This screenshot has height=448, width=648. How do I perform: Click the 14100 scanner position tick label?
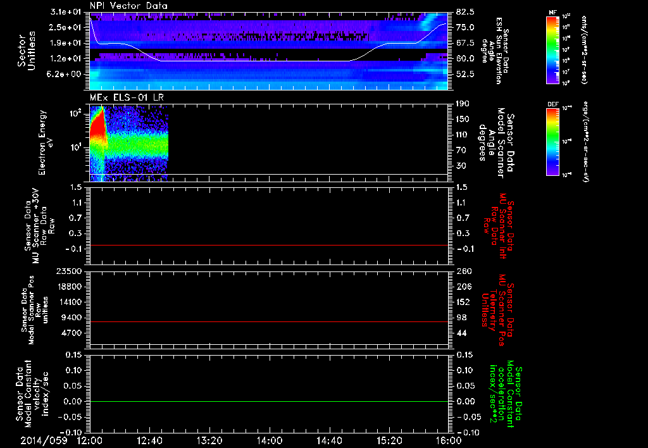point(68,302)
